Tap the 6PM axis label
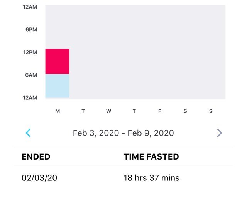The width and height of the screenshot is (247, 199). tap(31, 29)
